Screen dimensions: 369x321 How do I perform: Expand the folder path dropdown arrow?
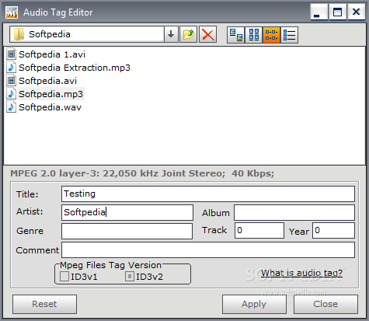171,34
